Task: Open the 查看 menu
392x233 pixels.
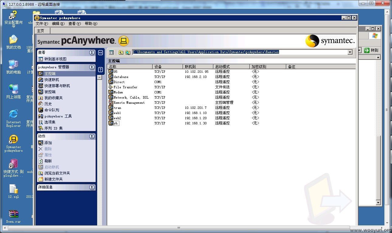Action: pos(74,23)
